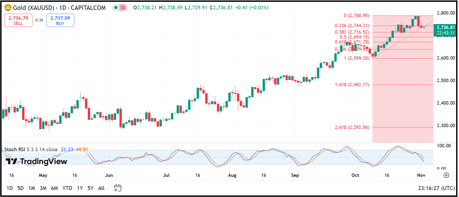The height and width of the screenshot is (197, 459).
Task: Click the pink approximate-data indicator icon
Action: click(123, 8)
